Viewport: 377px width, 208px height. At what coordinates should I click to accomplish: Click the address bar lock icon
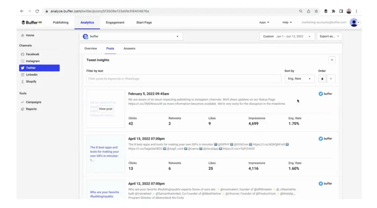(x=47, y=11)
